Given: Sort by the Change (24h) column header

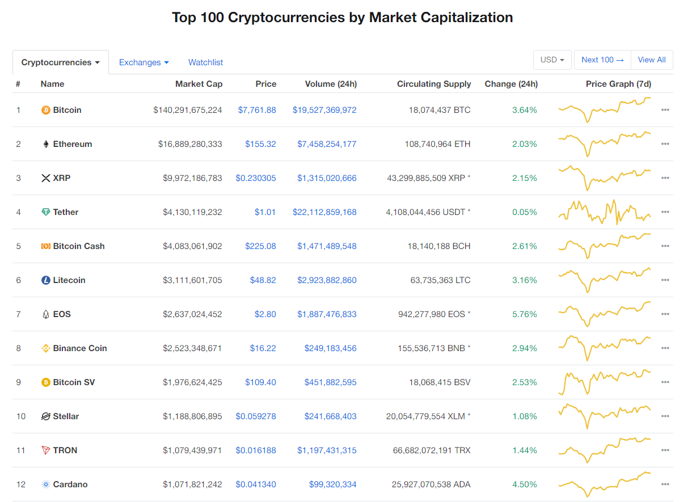Looking at the screenshot, I should point(511,84).
